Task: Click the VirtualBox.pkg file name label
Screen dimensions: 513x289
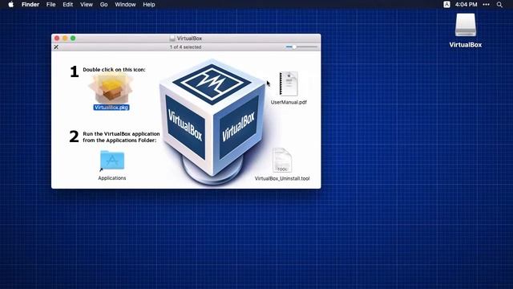Action: (111, 108)
